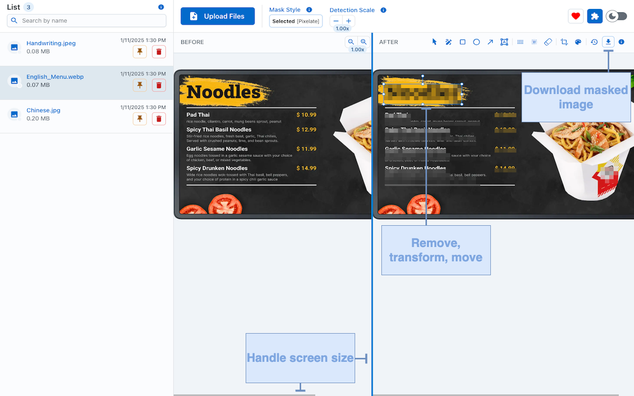
Task: Choose the solid dot-grid pixelate icon
Action: [520, 42]
